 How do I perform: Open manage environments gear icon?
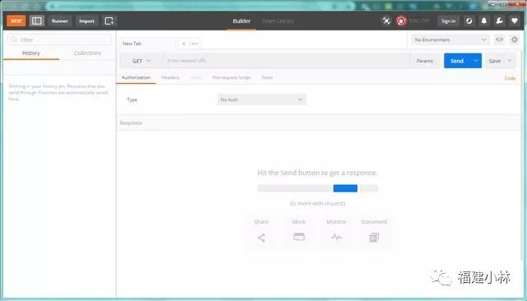coord(515,39)
